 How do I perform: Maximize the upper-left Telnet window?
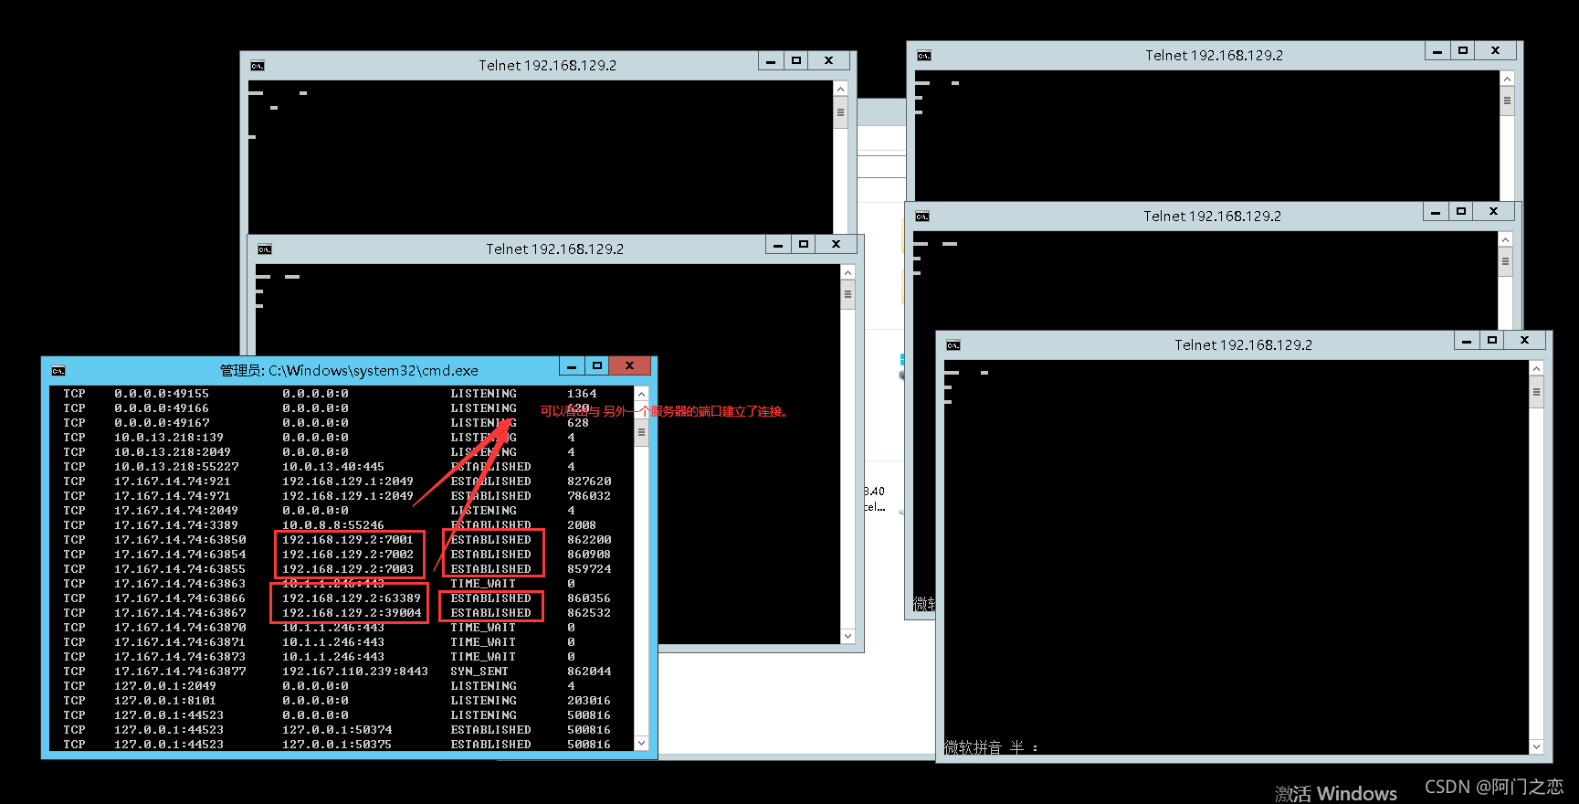[x=796, y=60]
